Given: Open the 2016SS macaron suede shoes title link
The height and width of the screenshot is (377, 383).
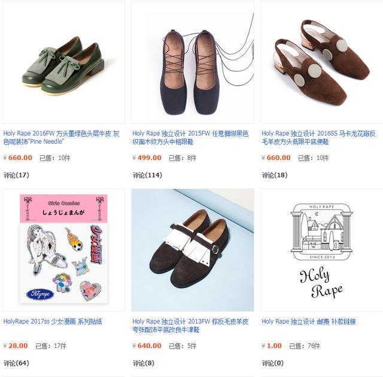Looking at the screenshot, I should point(318,137).
